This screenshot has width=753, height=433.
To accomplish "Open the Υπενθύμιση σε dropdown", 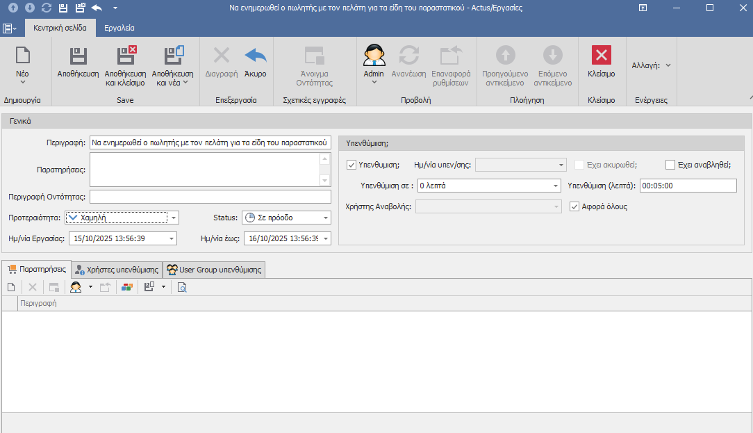I will (x=556, y=186).
